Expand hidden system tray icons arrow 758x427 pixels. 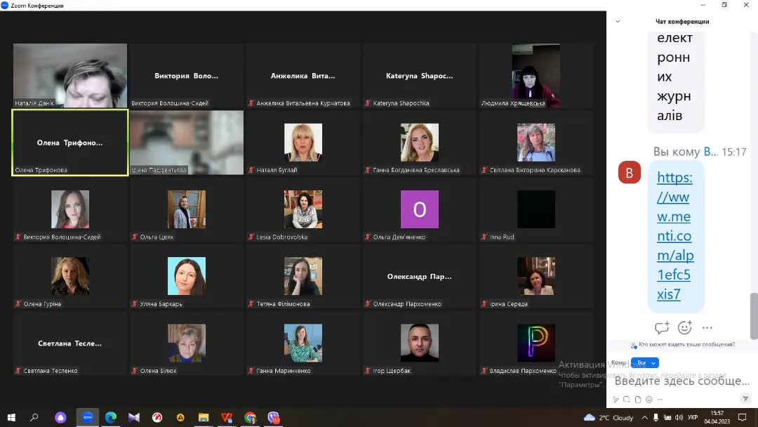[644, 417]
